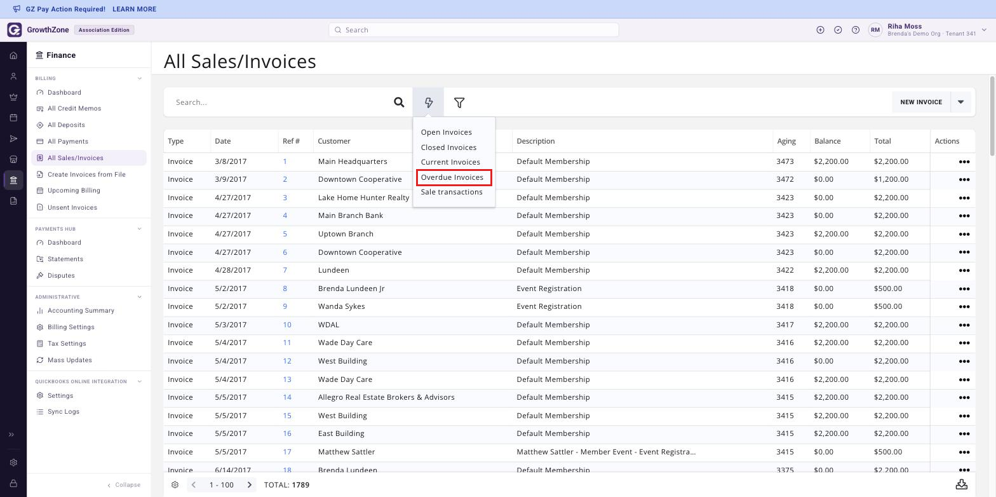Screen dimensions: 996x497
Task: Open invoice Ref # 14
Action: pos(287,397)
